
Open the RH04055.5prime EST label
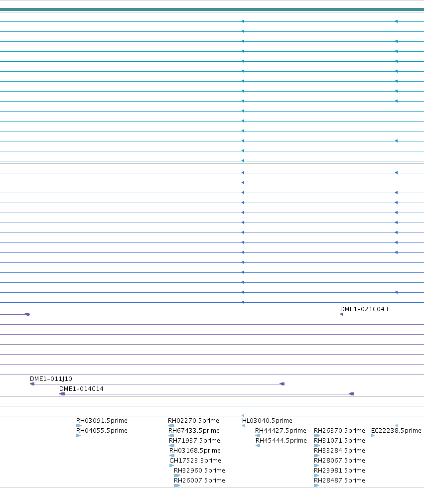tap(102, 430)
